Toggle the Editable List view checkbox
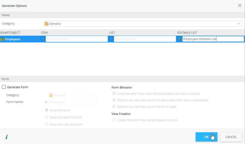This screenshot has width=245, height=144. (179, 39)
